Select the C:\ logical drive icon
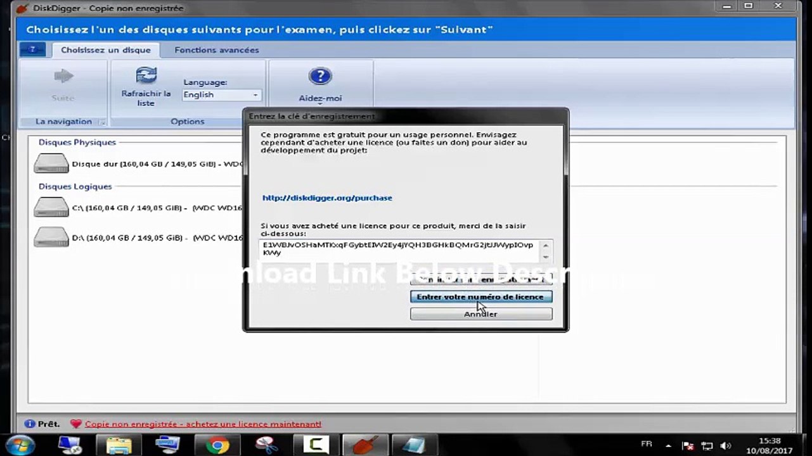This screenshot has height=456, width=812. coord(51,207)
